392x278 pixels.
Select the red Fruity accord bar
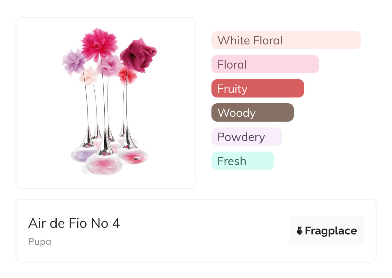point(257,88)
